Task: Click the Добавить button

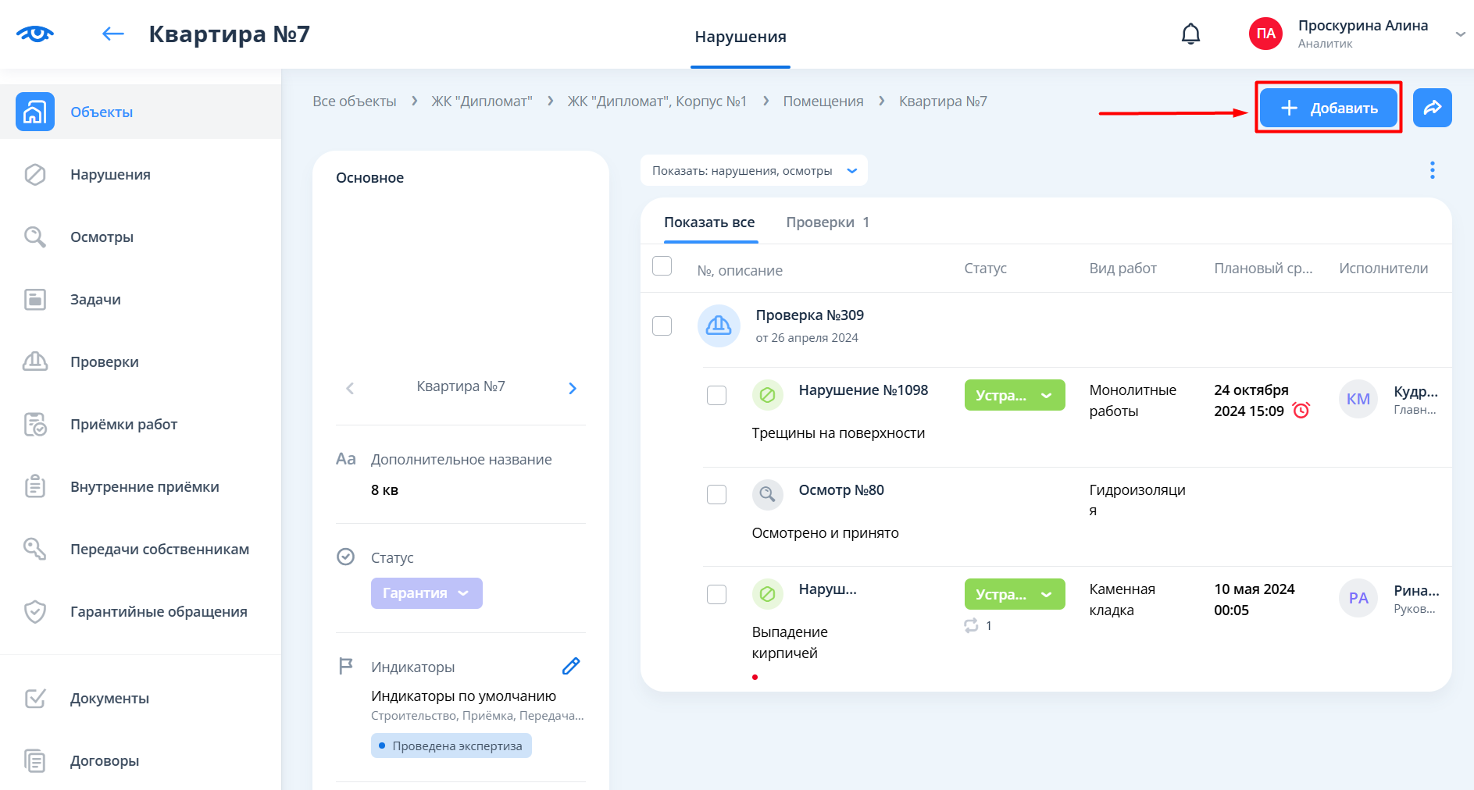Action: [x=1328, y=108]
